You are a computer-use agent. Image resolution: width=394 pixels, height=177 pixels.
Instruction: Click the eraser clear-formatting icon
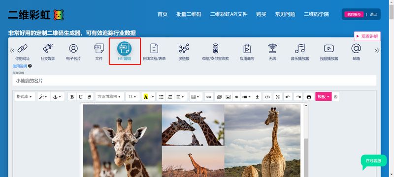pyautogui.click(x=89, y=96)
